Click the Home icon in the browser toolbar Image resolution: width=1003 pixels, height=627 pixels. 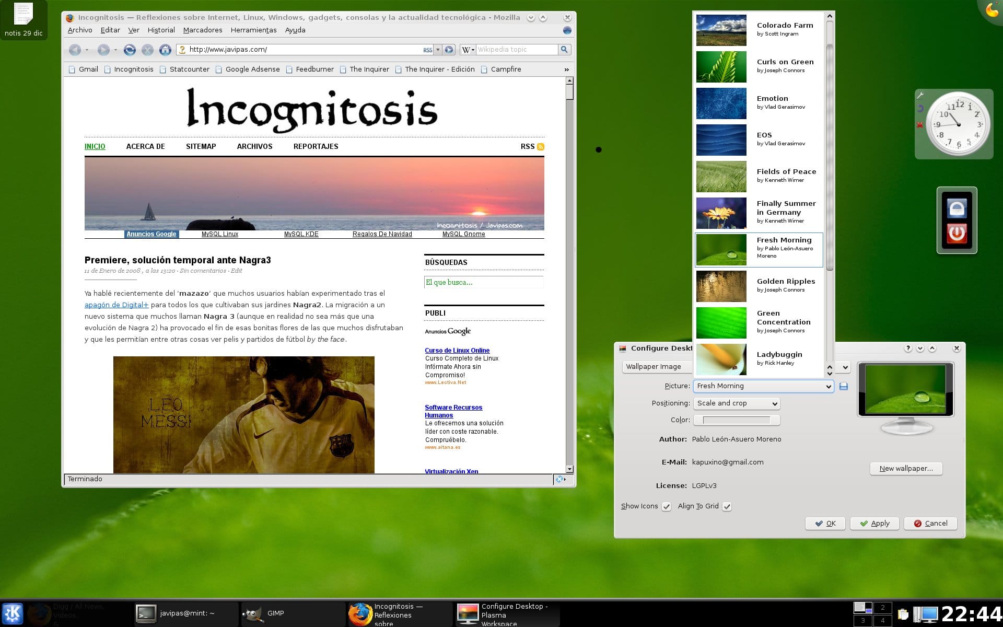165,50
